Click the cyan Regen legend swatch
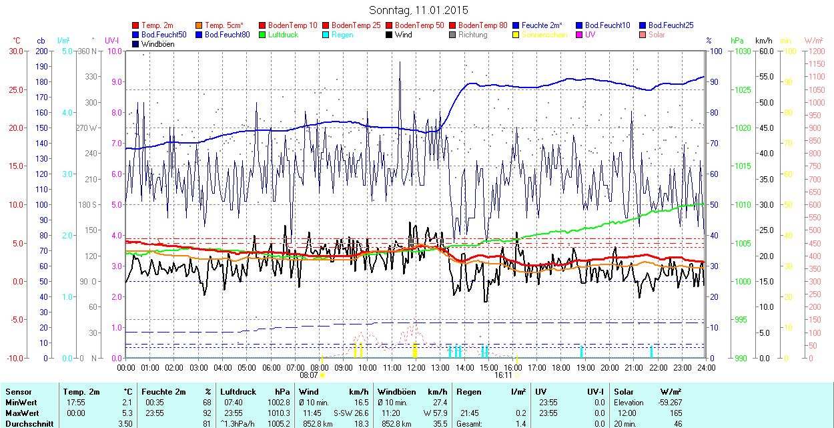This screenshot has height=428, width=834. pyautogui.click(x=326, y=35)
